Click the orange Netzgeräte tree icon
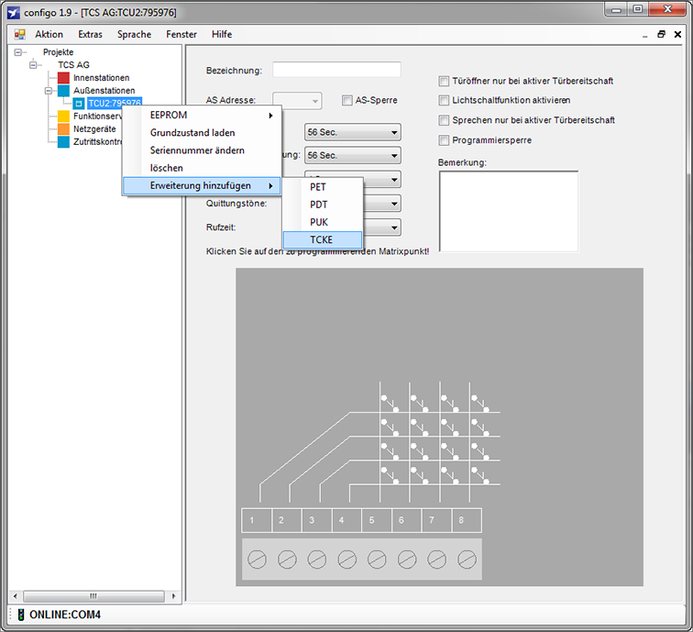The width and height of the screenshot is (693, 632). [x=63, y=129]
